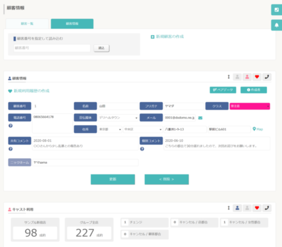Select the 顧客情報 tab
The height and width of the screenshot is (247, 282).
pos(72,24)
